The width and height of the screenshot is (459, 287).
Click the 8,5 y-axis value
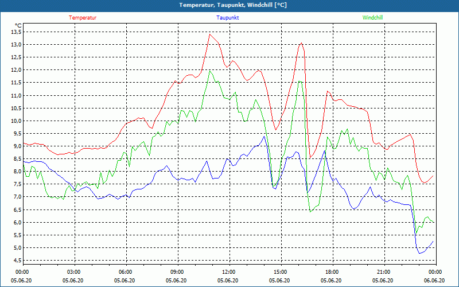18,159
